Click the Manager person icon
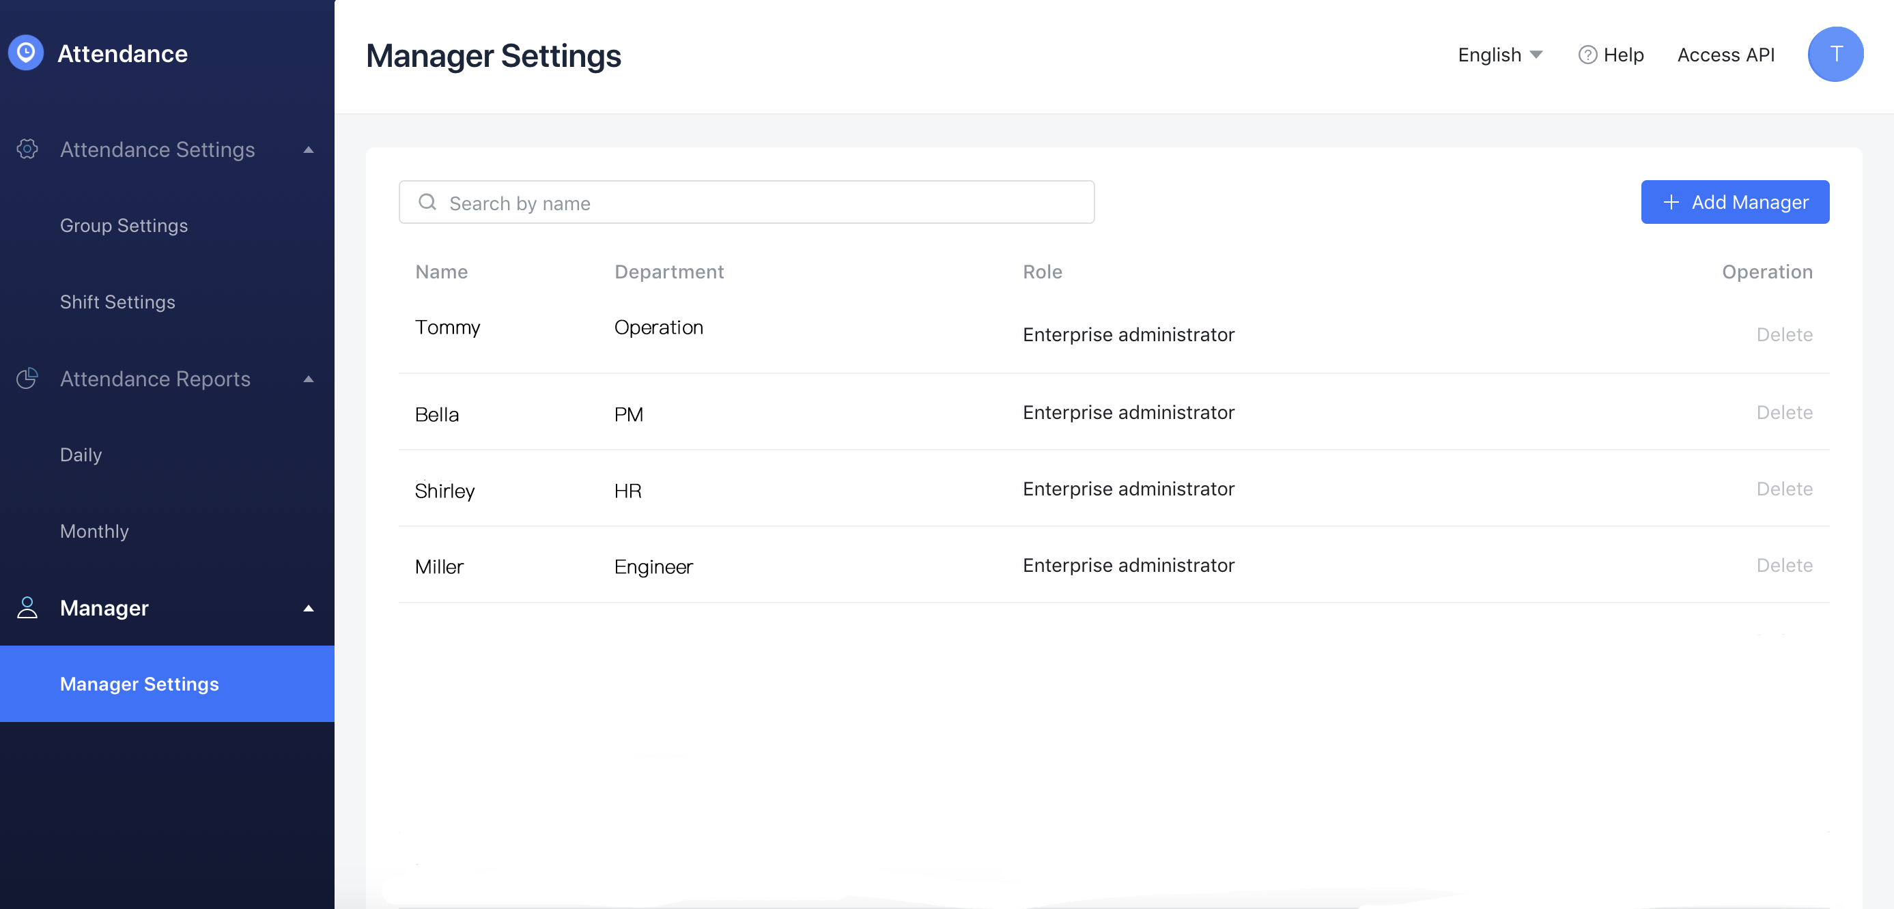The width and height of the screenshot is (1894, 909). (x=27, y=608)
